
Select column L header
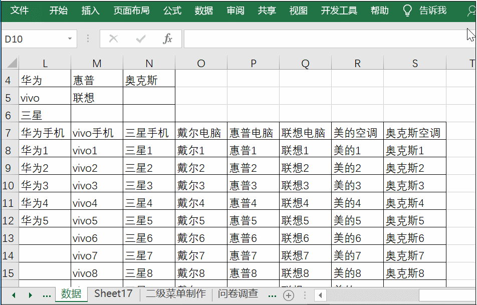click(x=45, y=63)
